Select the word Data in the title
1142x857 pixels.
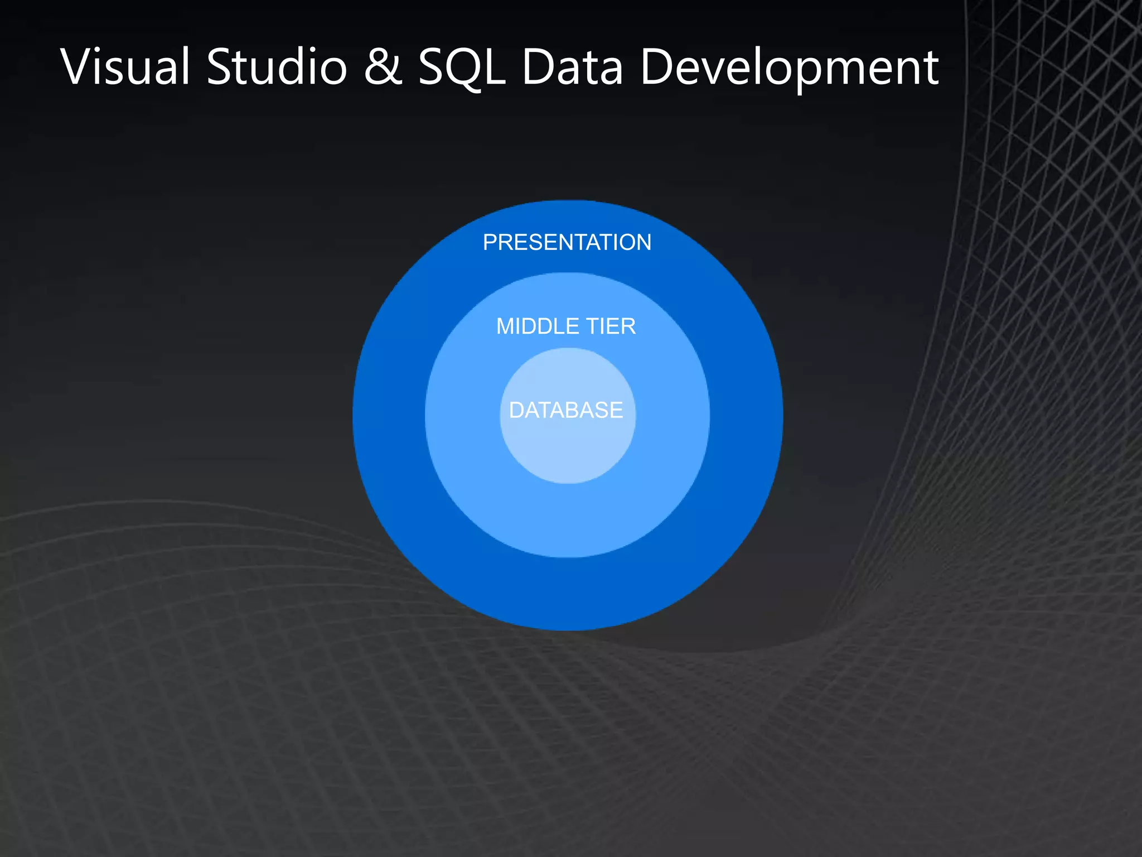[x=572, y=67]
